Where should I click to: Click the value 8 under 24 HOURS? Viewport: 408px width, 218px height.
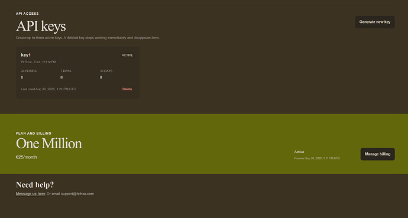click(x=22, y=77)
